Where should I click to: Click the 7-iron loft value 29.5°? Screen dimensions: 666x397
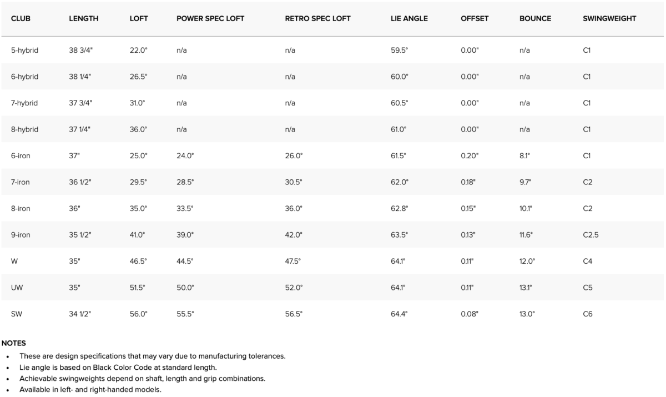[x=139, y=182]
